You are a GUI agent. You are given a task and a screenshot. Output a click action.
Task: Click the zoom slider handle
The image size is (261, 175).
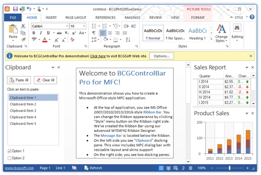pos(230,168)
